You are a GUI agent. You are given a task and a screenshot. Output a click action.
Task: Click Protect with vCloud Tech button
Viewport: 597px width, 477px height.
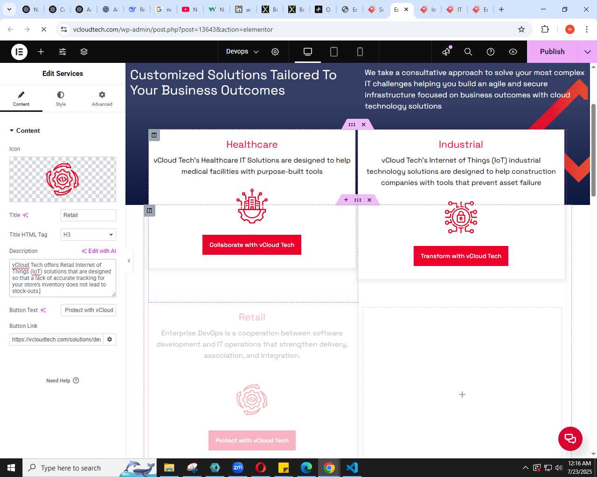(252, 441)
